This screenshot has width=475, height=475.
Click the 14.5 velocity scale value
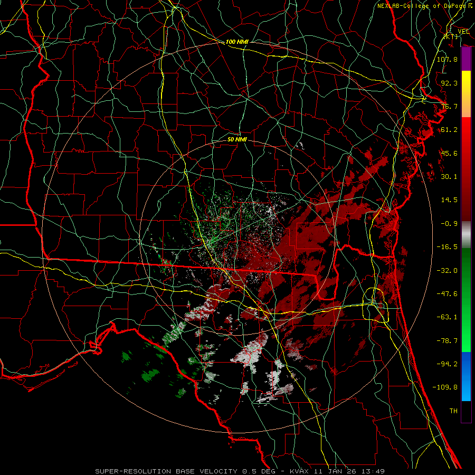[x=449, y=200]
